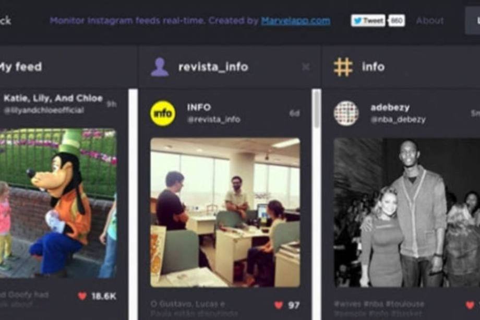Click the purple user icon beside revista_info

[x=160, y=67]
